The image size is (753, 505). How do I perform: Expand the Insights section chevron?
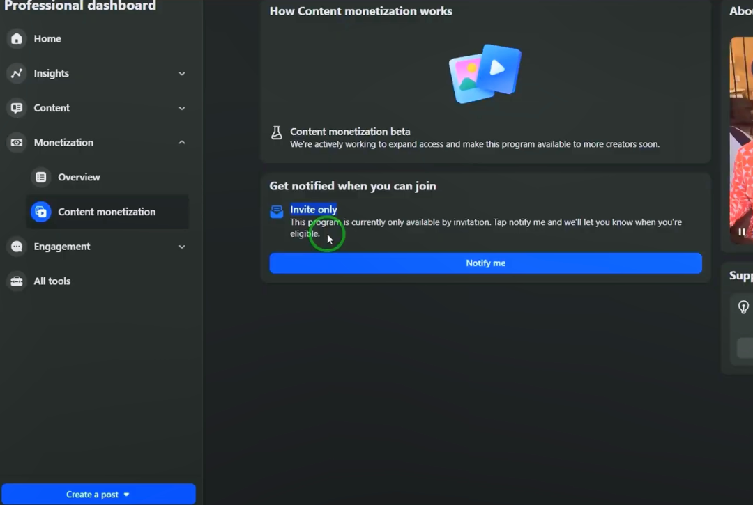coord(182,73)
